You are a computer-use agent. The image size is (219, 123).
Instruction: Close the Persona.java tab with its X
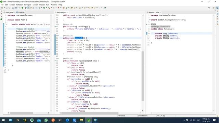[68, 12]
